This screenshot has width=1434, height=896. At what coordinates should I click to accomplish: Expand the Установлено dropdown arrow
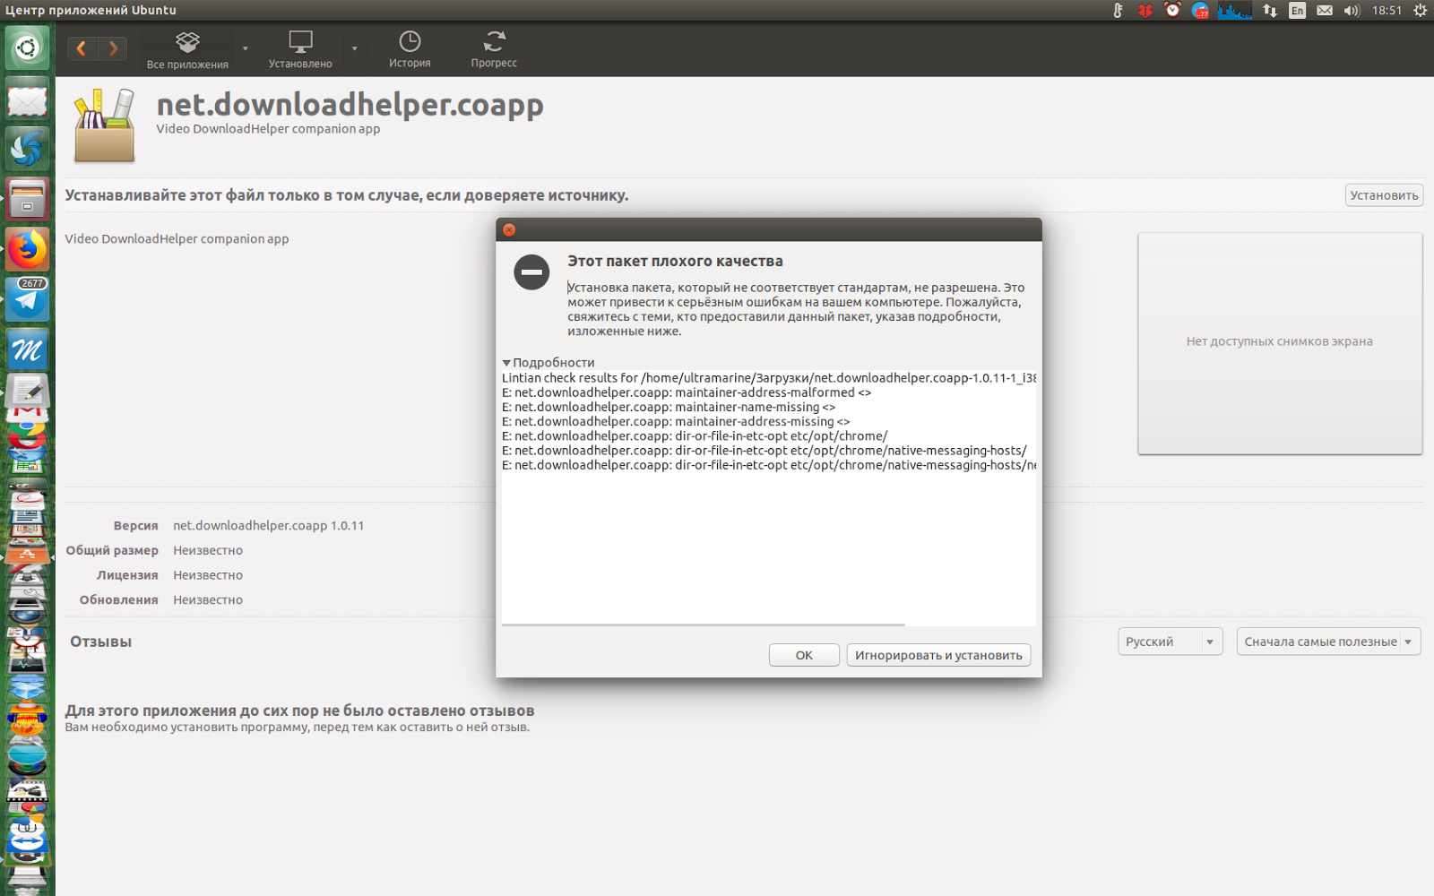(x=355, y=49)
